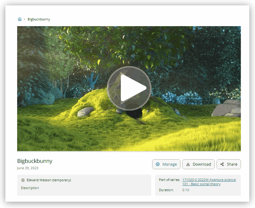Image resolution: width=255 pixels, height=208 pixels.
Task: Click the June 29, 2023 date text
Action: point(28,168)
